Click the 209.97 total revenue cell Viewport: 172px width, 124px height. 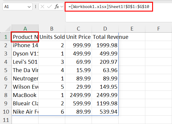tap(105, 62)
